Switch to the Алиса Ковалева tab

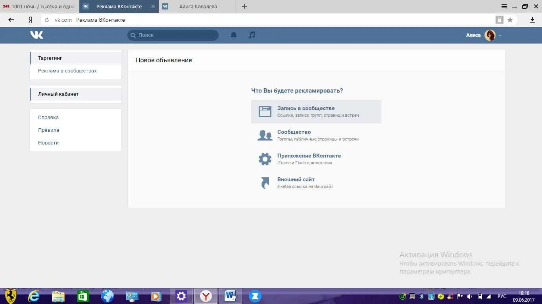pos(198,6)
